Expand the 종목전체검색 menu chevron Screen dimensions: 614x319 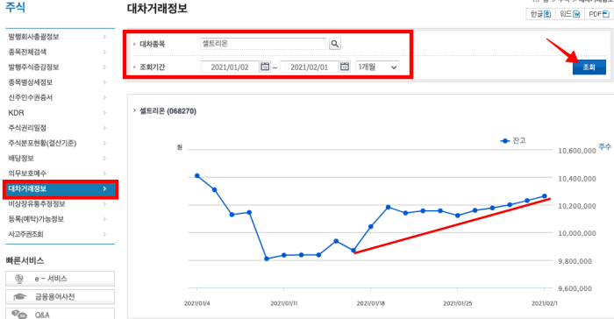point(104,52)
